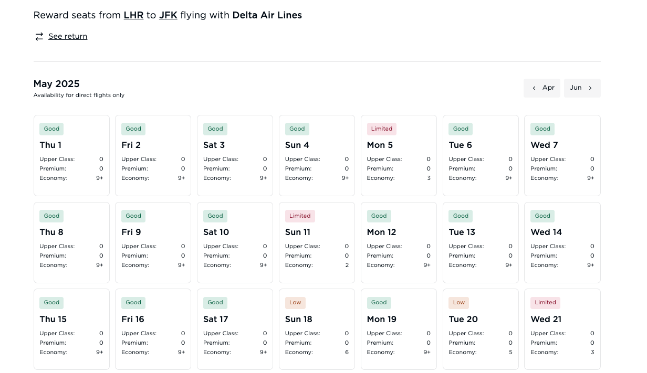Choose the Sun 11 date card

[317, 242]
